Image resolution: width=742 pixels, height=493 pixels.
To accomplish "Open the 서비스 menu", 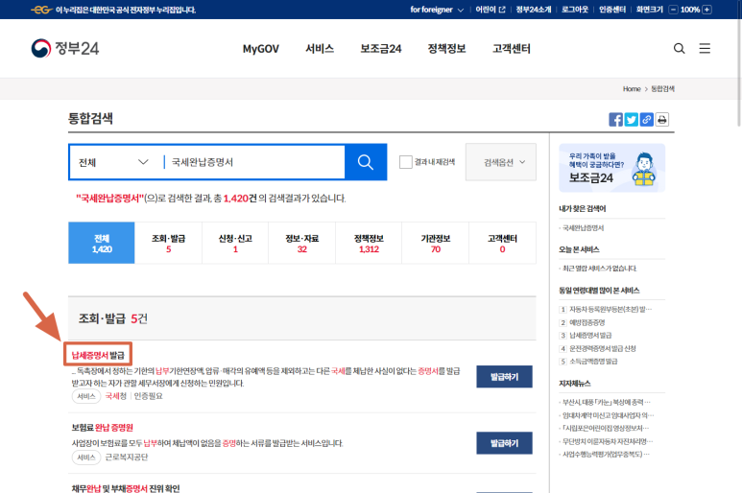I will pyautogui.click(x=320, y=49).
